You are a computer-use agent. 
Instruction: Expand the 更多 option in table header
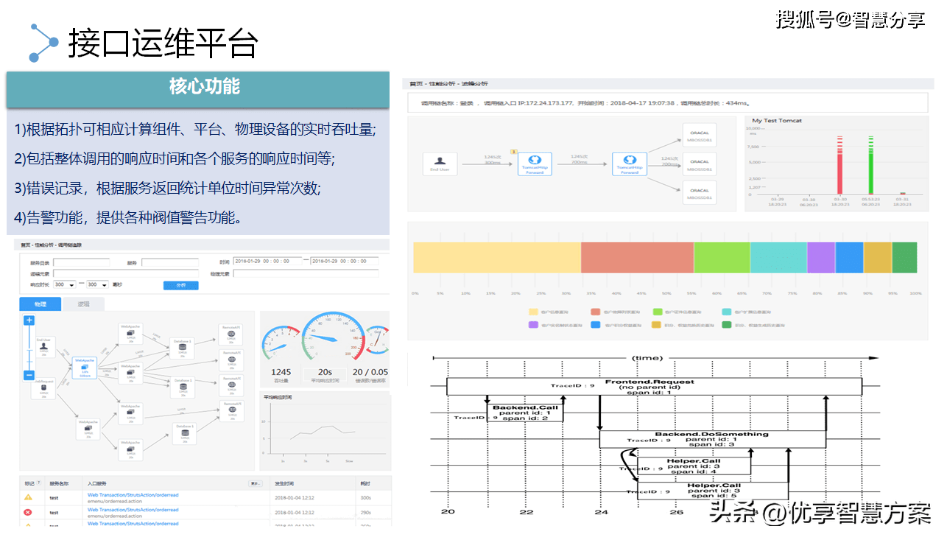click(256, 484)
